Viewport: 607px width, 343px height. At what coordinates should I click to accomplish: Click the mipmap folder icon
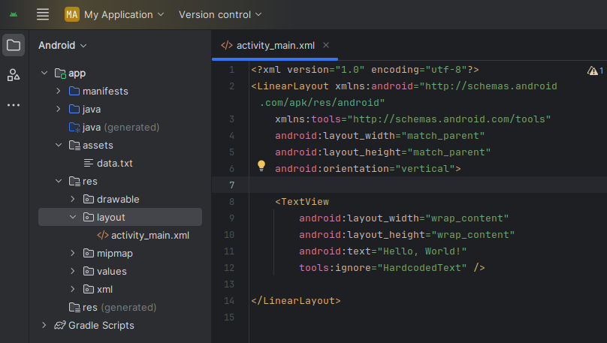tap(89, 253)
